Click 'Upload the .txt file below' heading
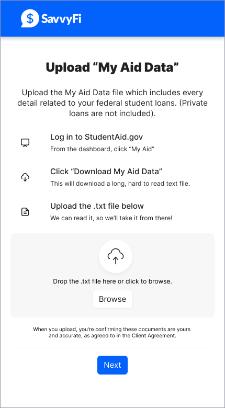Screen dimensions: 225x408 tap(97, 206)
